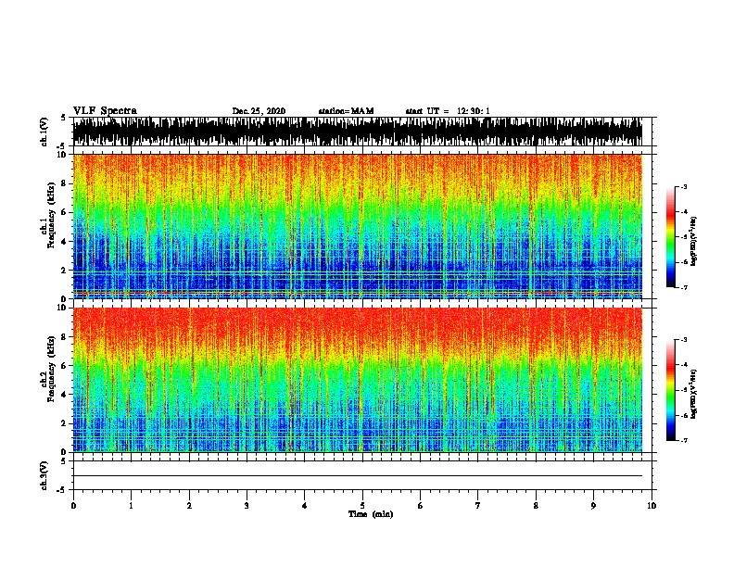Click the start UT time "12:30: 1"
The image size is (734, 567).
click(x=474, y=111)
